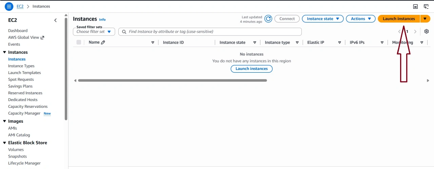Open Snapshots page
Image resolution: width=434 pixels, height=169 pixels.
pyautogui.click(x=17, y=156)
